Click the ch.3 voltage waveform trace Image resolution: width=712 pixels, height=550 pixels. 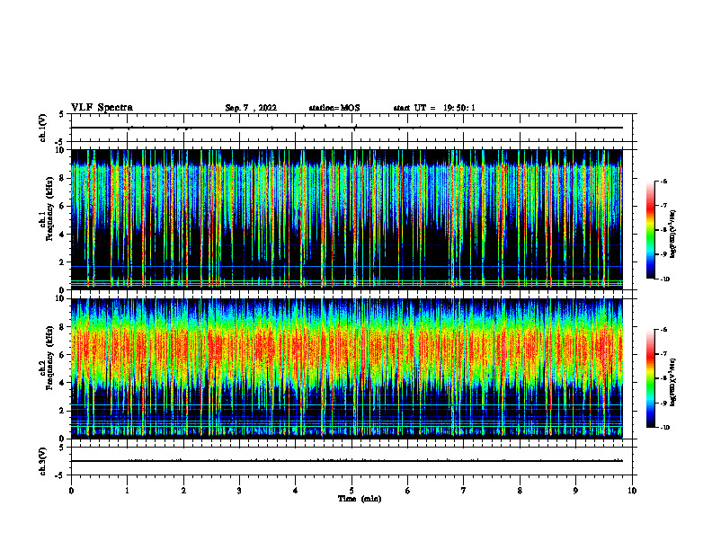pos(347,461)
